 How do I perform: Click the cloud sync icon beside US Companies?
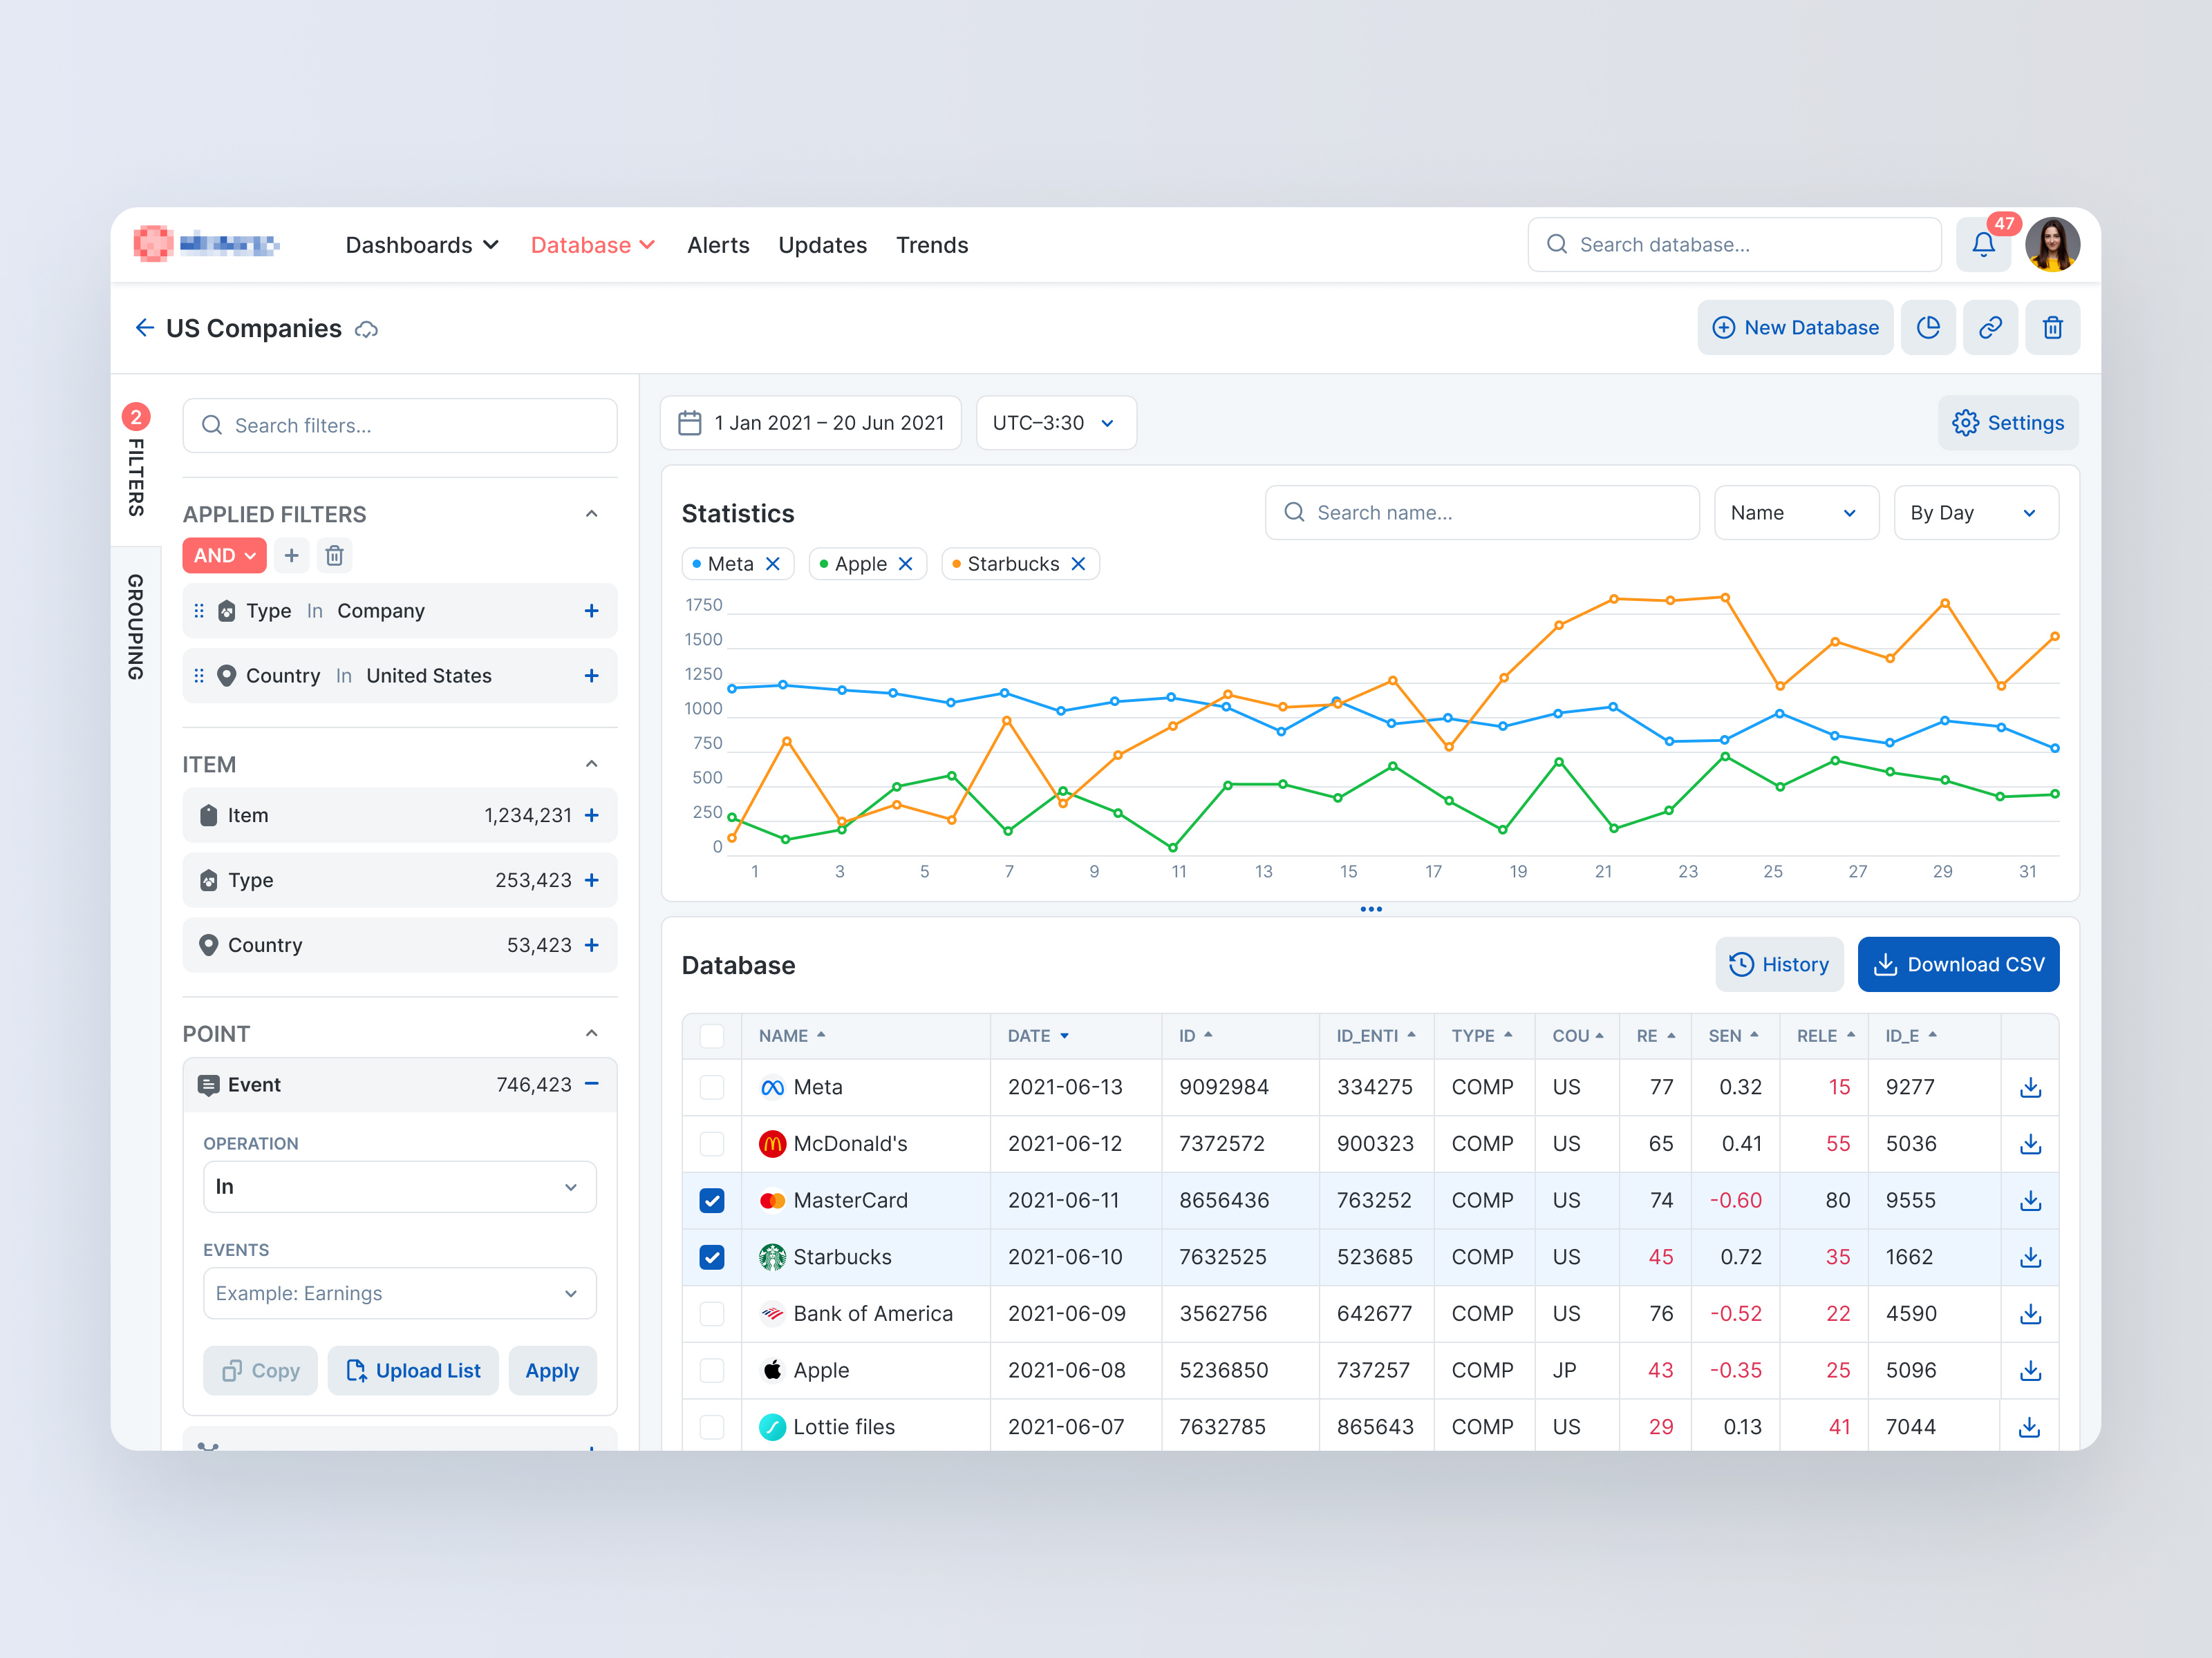tap(366, 330)
